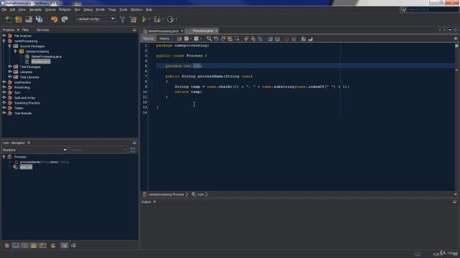Viewport: 460px width, 258px height.
Task: Click the Find Selection magnifier icon in editor toolbar
Action: [x=209, y=39]
